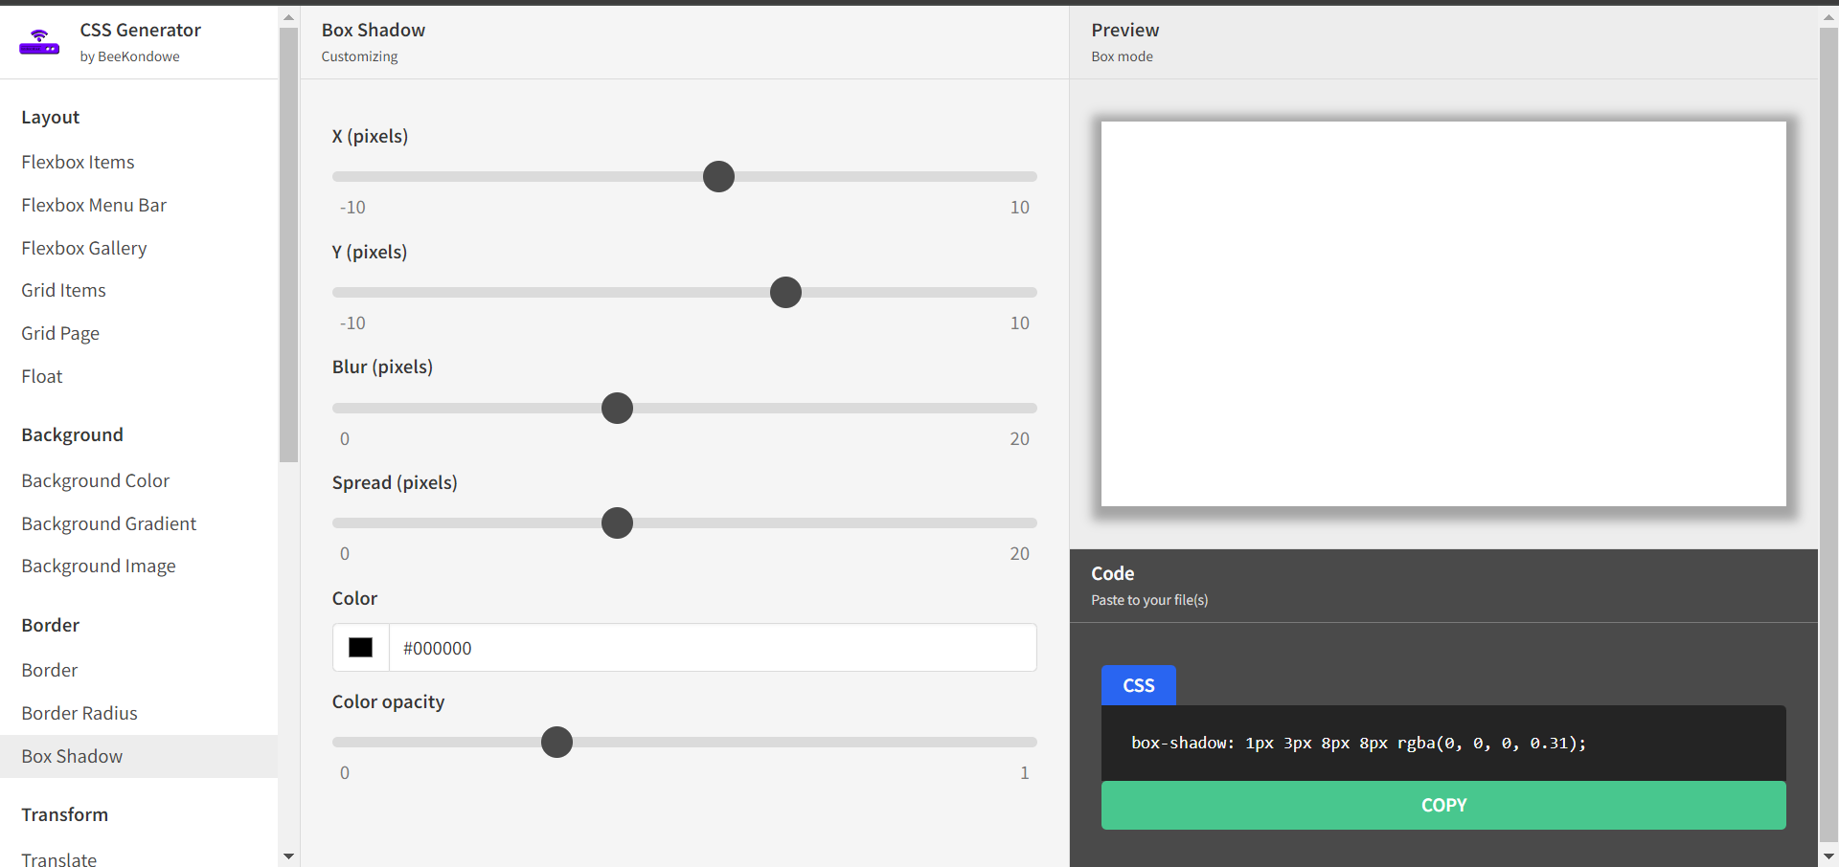Click the box-shadow code snippet text
This screenshot has height=867, width=1839.
pyautogui.click(x=1357, y=743)
